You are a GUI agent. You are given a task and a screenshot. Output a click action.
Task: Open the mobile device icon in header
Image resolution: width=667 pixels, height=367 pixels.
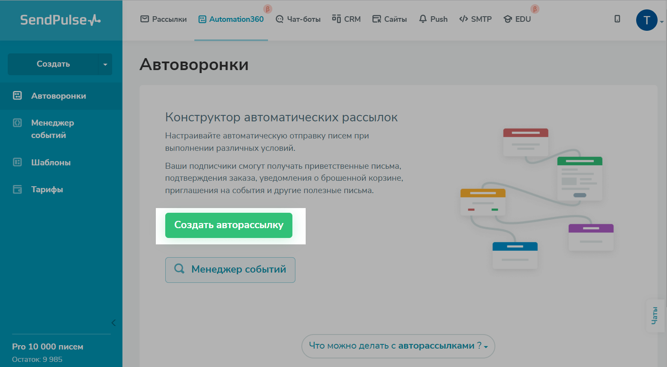tap(617, 19)
